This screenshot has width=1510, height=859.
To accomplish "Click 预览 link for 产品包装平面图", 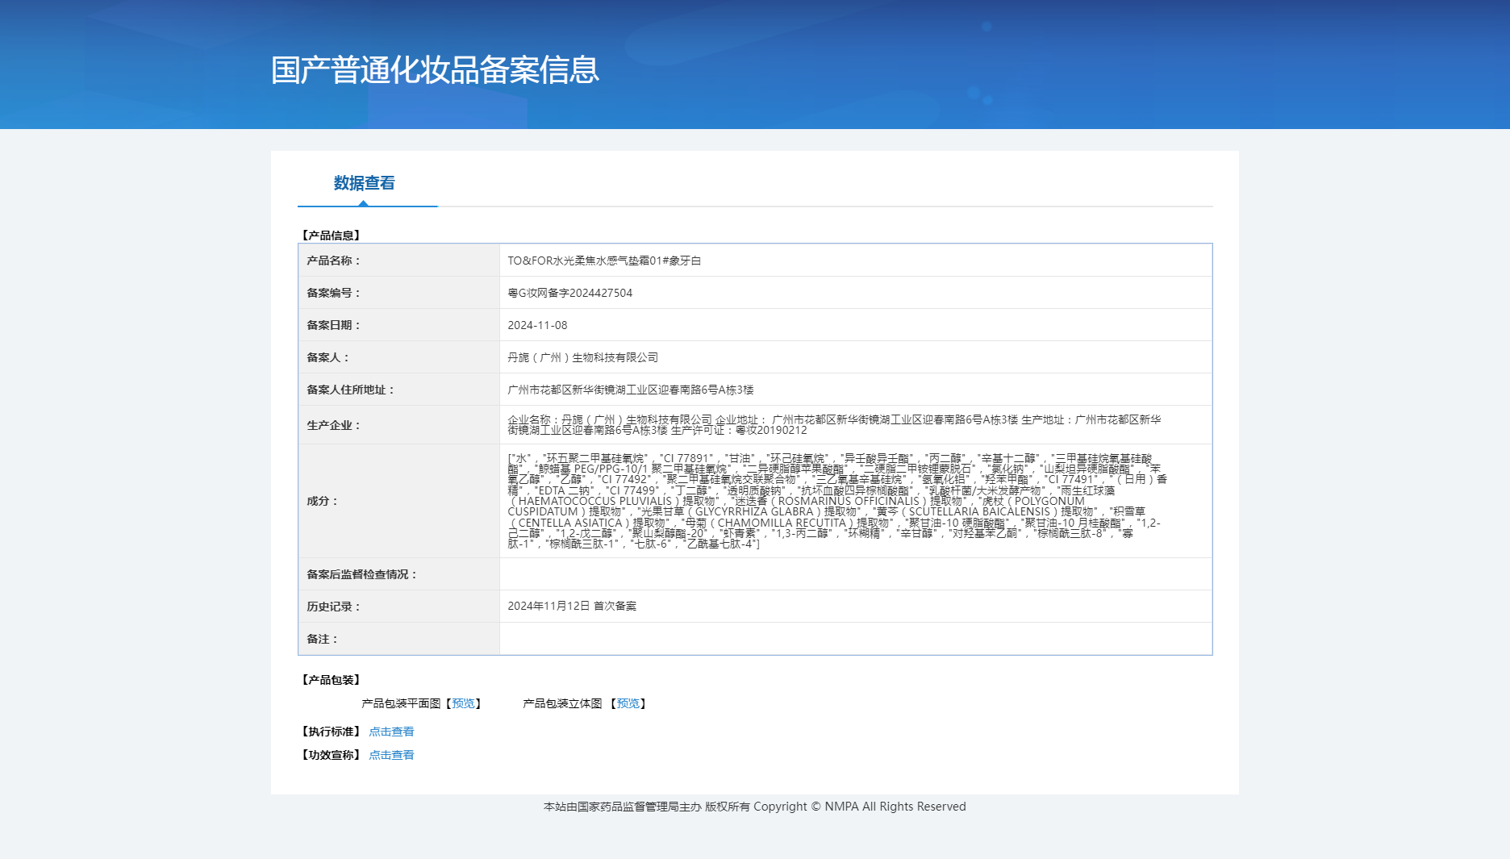I will [463, 704].
